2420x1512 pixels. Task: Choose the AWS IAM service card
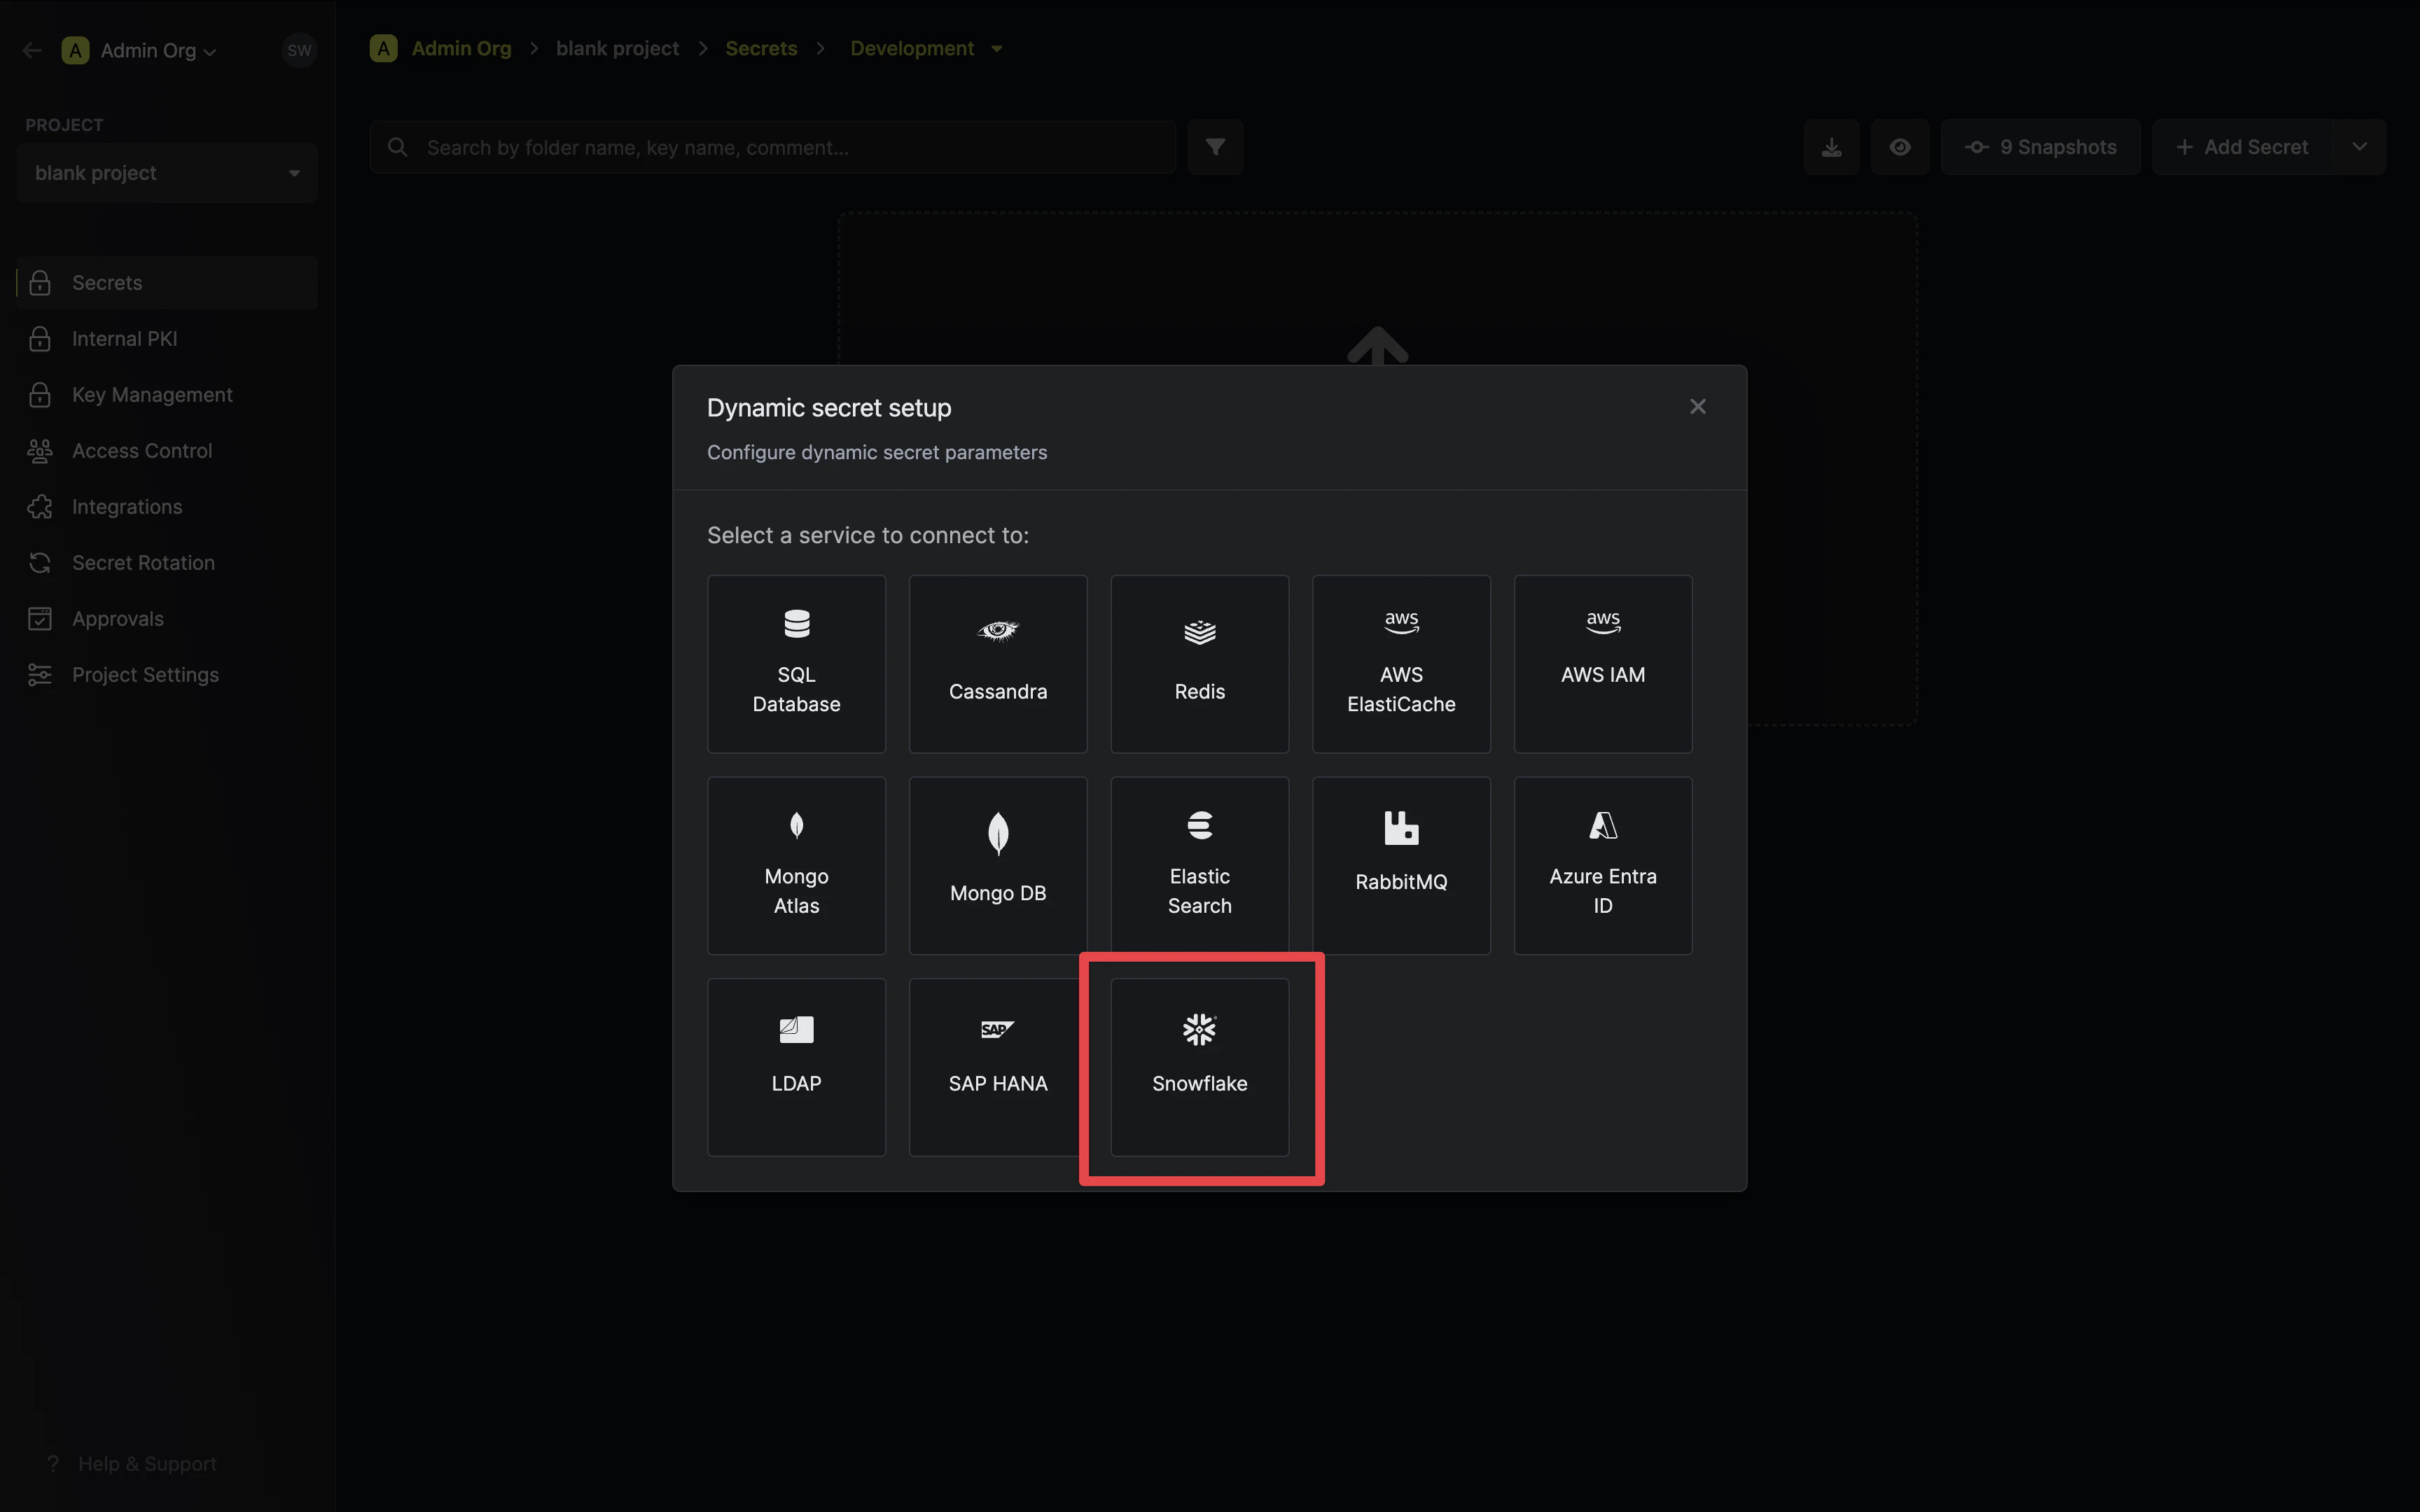point(1603,664)
